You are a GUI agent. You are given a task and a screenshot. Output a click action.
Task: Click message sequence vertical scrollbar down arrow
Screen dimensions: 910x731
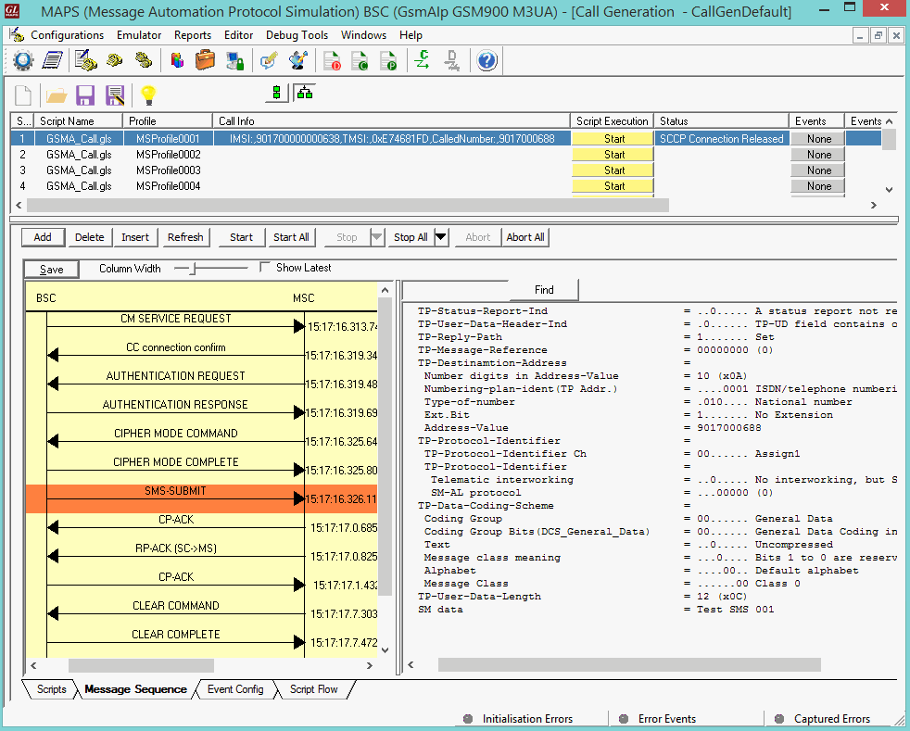(x=385, y=650)
